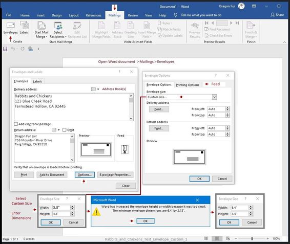Viewport: 290px width, 244px height.
Task: Switch to the Insert tab
Action: (x=40, y=15)
